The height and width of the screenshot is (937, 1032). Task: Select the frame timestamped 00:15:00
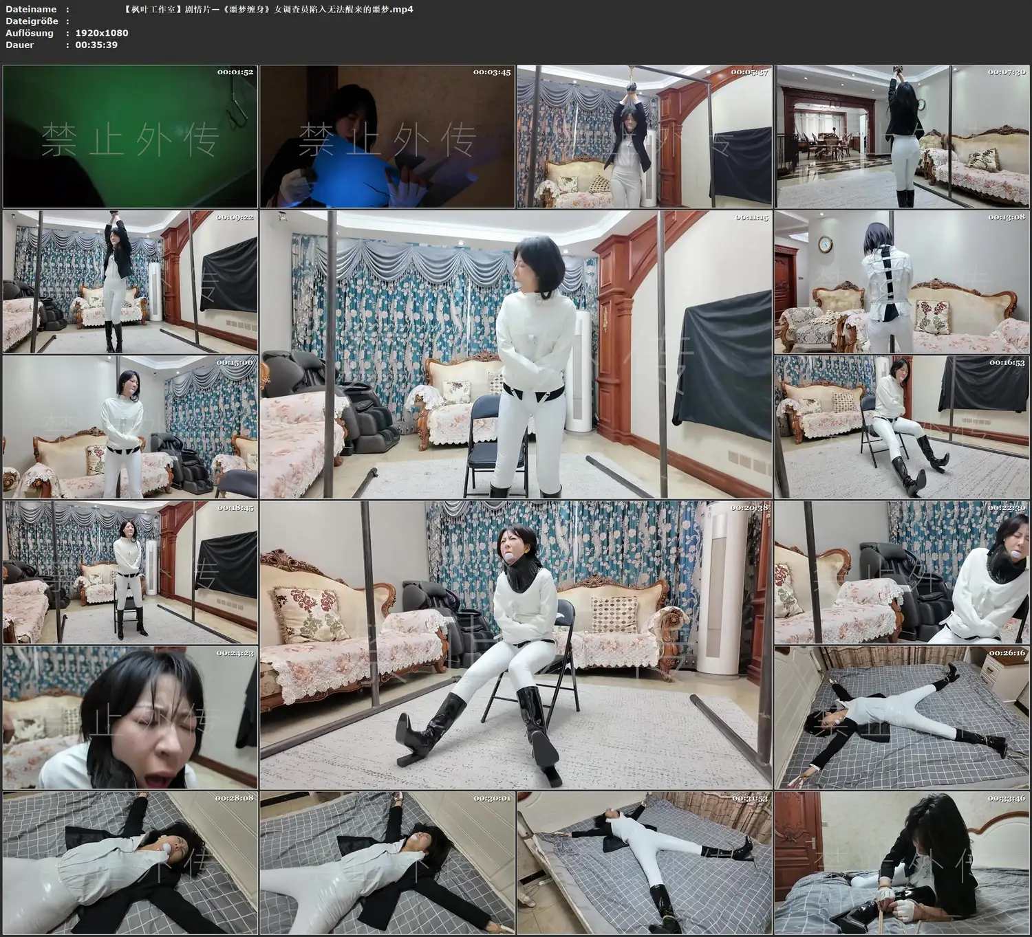130,427
